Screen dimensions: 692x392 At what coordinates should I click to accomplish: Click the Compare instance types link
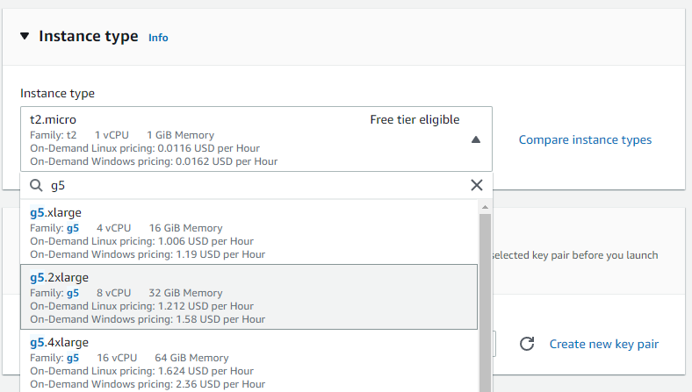585,139
